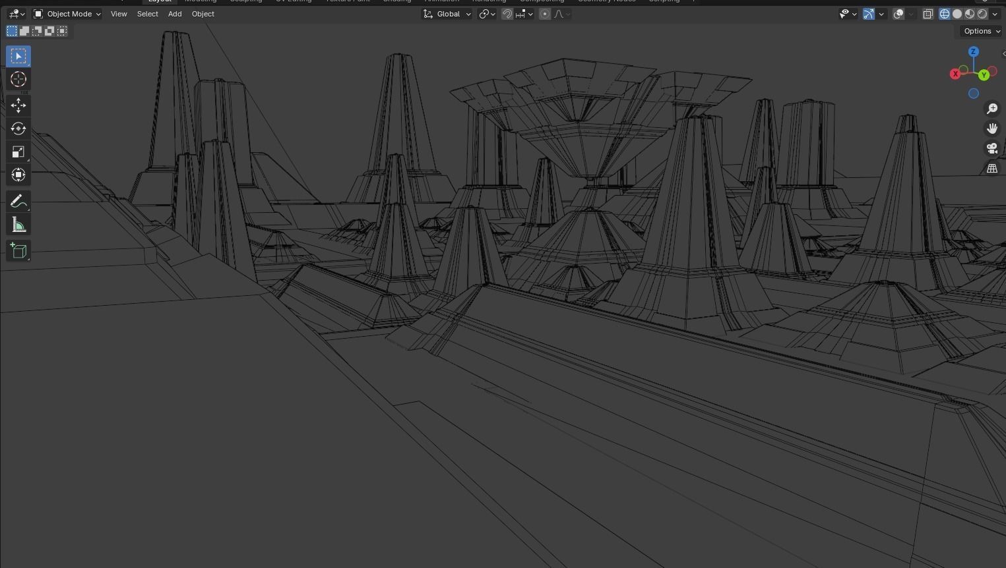Open the View menu
The image size is (1006, 568).
click(x=119, y=14)
